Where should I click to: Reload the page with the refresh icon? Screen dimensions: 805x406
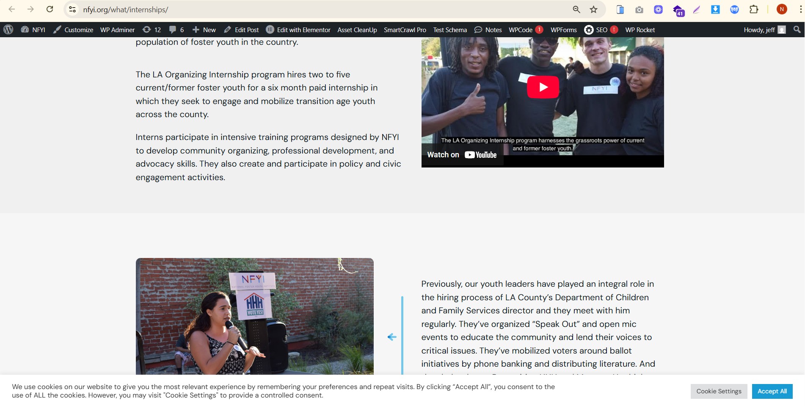(x=50, y=9)
